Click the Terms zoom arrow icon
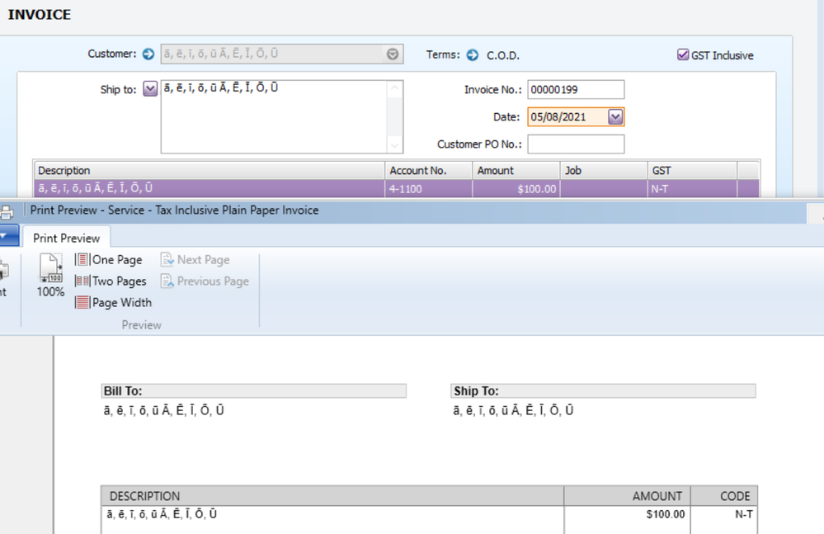The image size is (824, 534). coord(473,55)
